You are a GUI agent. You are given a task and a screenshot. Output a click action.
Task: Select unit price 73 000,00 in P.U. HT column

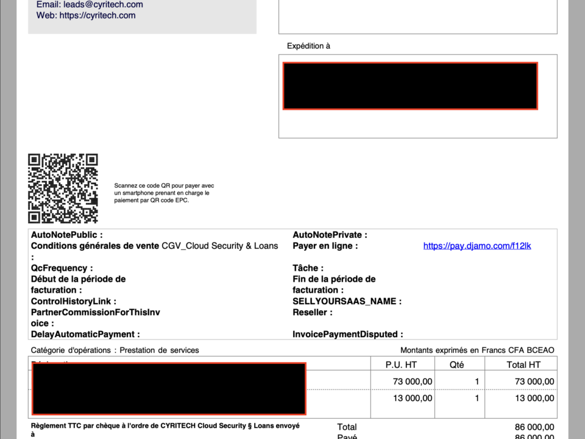(413, 382)
